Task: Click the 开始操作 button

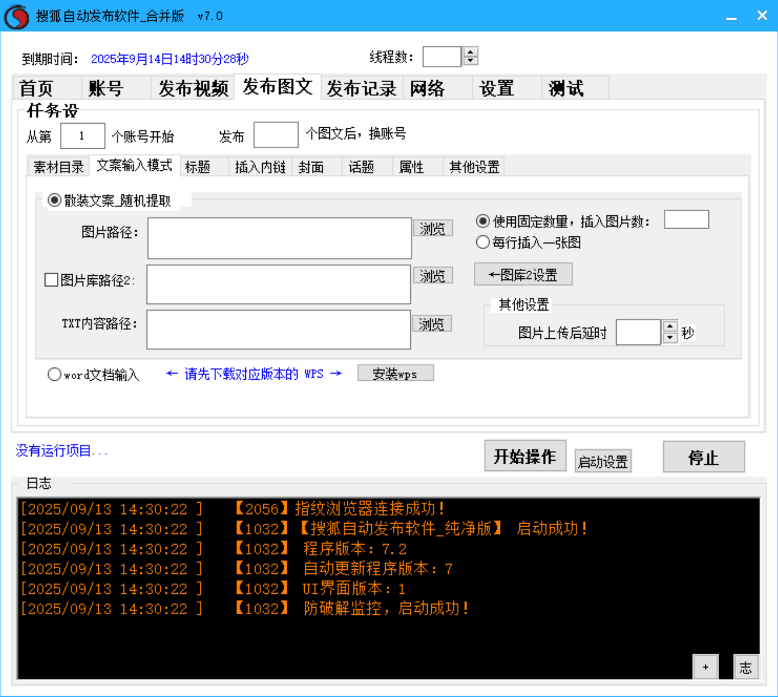Action: pos(525,456)
